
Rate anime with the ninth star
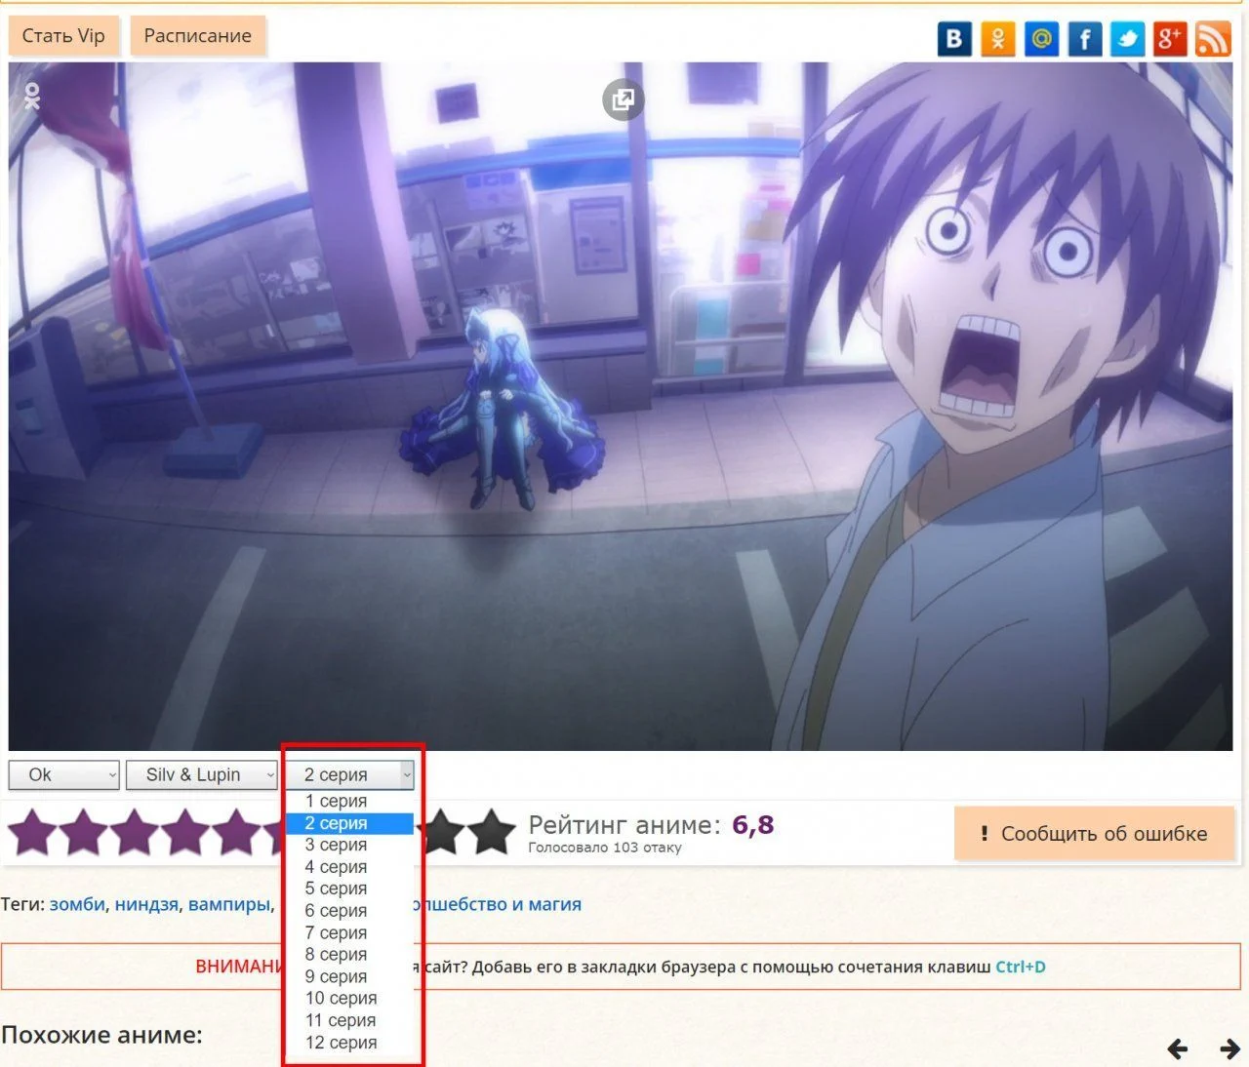[x=443, y=832]
